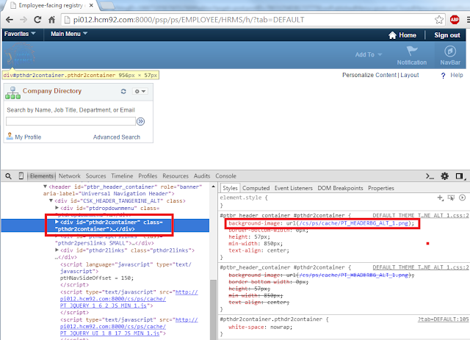Click the Sign out link
This screenshot has width=470, height=340.
pyautogui.click(x=447, y=35)
